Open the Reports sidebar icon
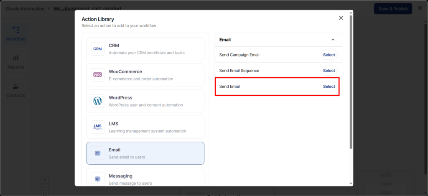 [x=16, y=58]
